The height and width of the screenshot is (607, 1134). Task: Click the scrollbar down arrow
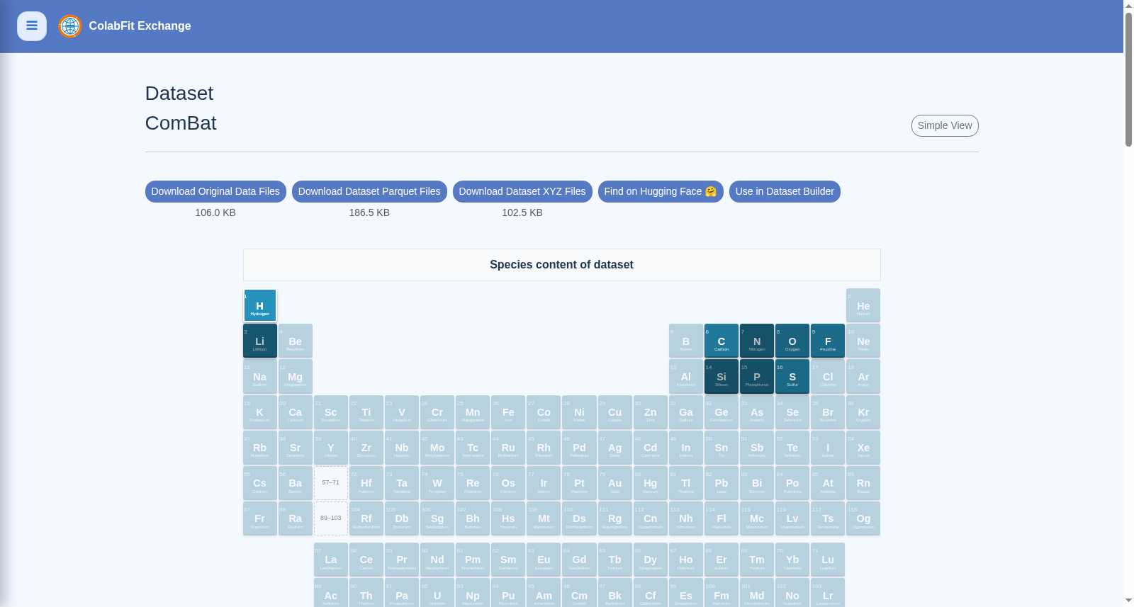point(1128,601)
